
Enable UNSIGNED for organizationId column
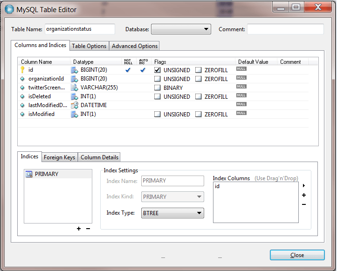tap(158, 79)
